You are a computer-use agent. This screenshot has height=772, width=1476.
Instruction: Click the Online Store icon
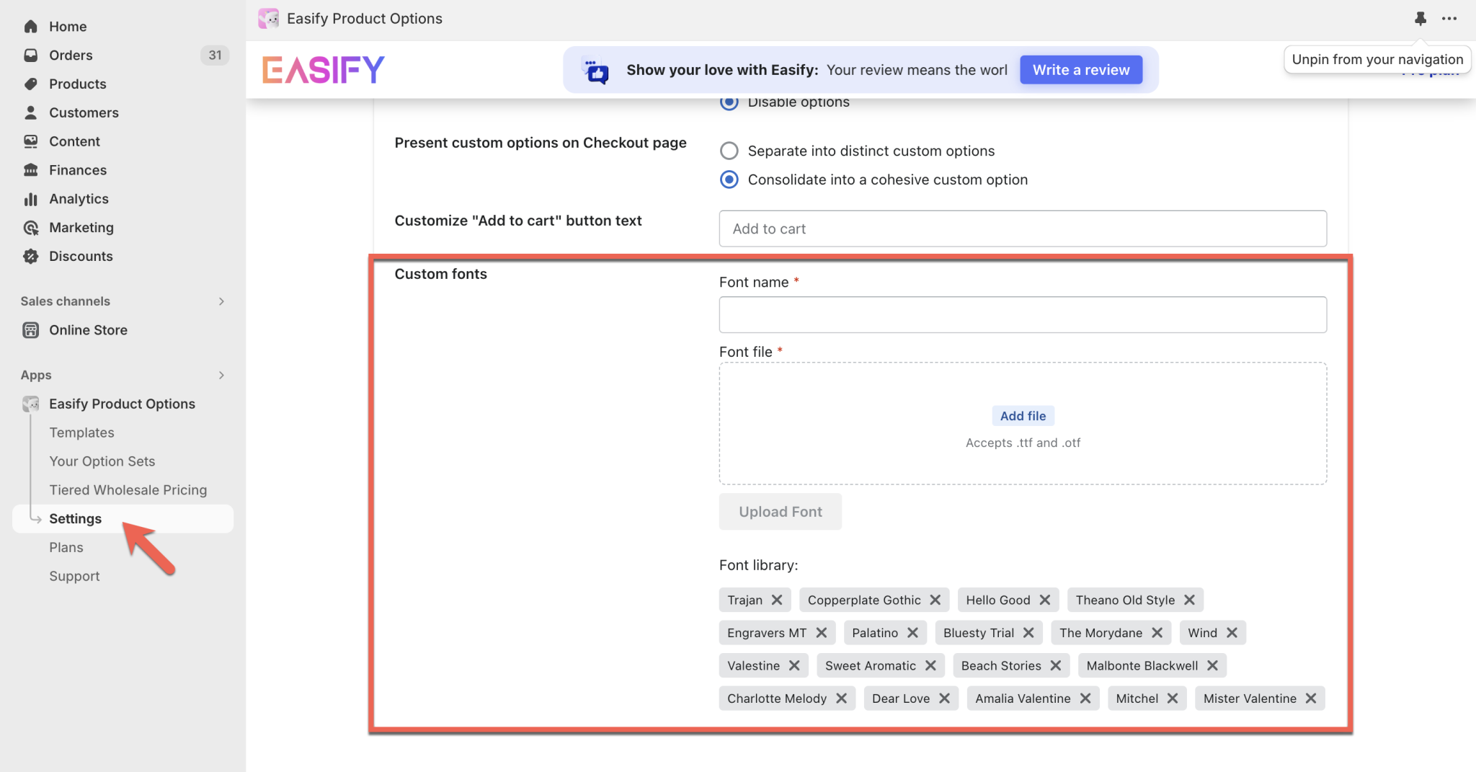30,330
